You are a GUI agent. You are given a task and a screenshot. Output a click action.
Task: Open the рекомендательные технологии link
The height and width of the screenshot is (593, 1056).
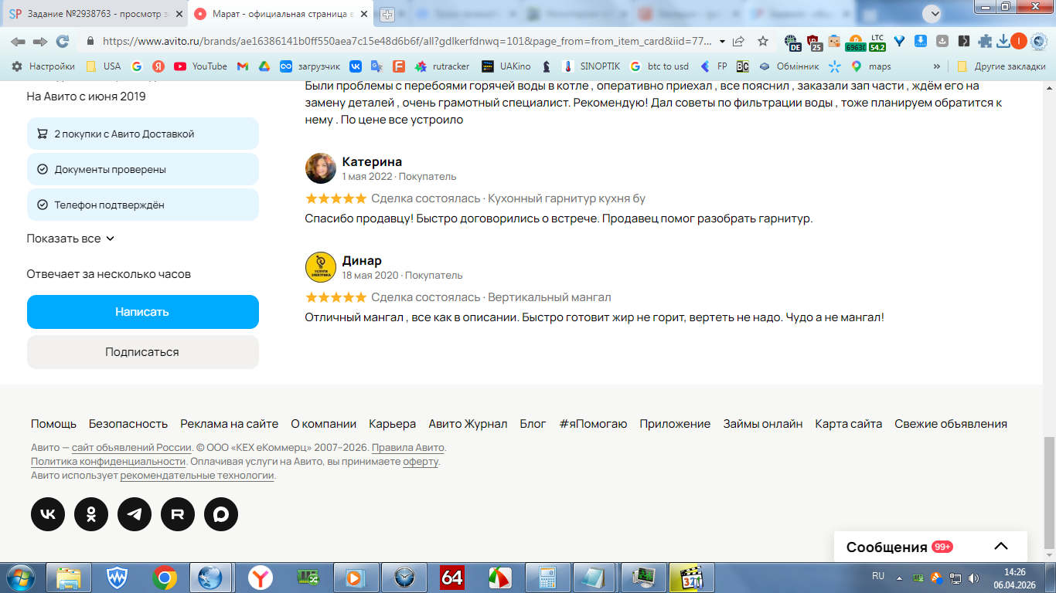197,476
